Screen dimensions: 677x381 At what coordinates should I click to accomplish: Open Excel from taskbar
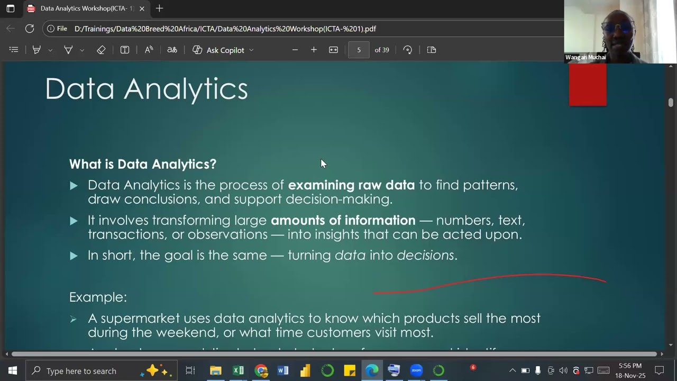coord(238,370)
